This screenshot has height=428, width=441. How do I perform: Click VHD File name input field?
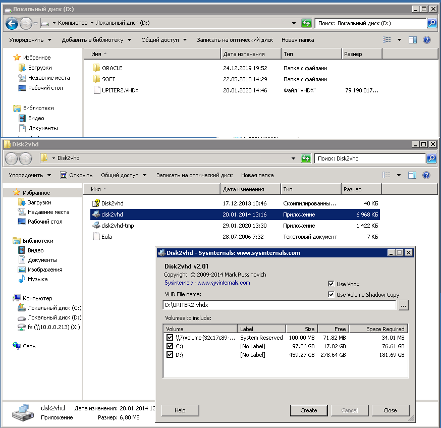(x=279, y=305)
